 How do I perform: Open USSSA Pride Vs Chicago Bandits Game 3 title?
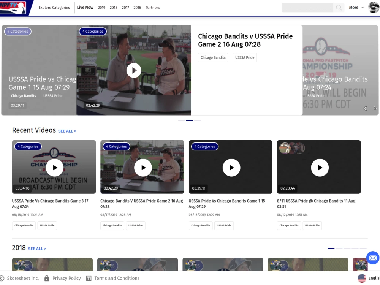[50, 204]
